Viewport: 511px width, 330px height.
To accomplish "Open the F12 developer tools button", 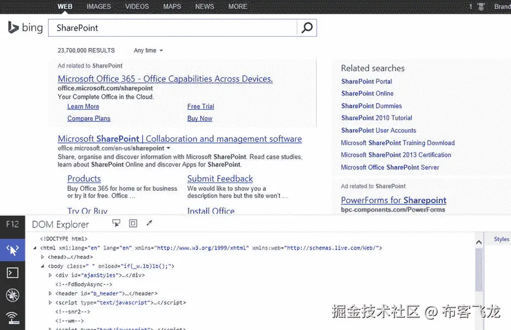I will pos(12,224).
